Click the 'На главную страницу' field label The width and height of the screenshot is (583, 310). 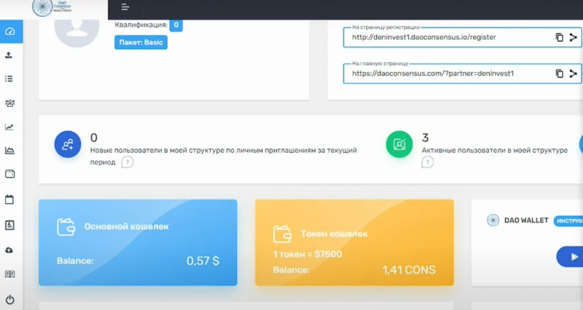pyautogui.click(x=380, y=63)
